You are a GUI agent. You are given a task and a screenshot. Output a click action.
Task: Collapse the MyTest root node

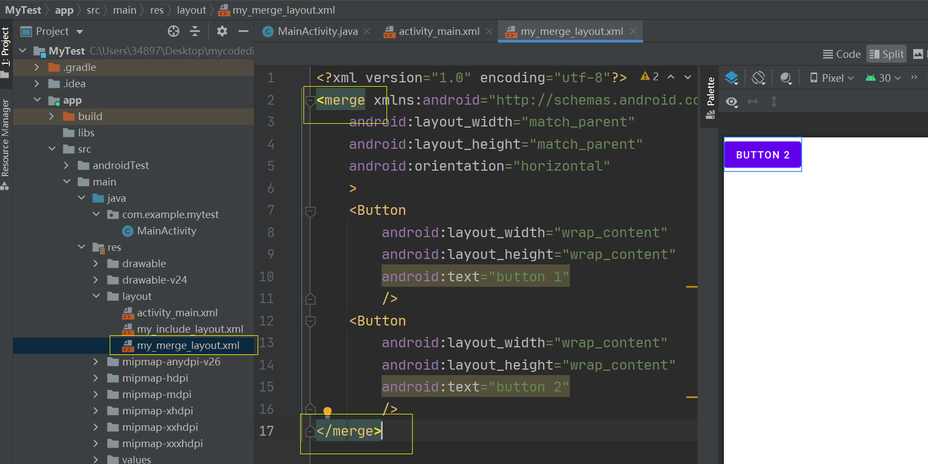pos(23,51)
